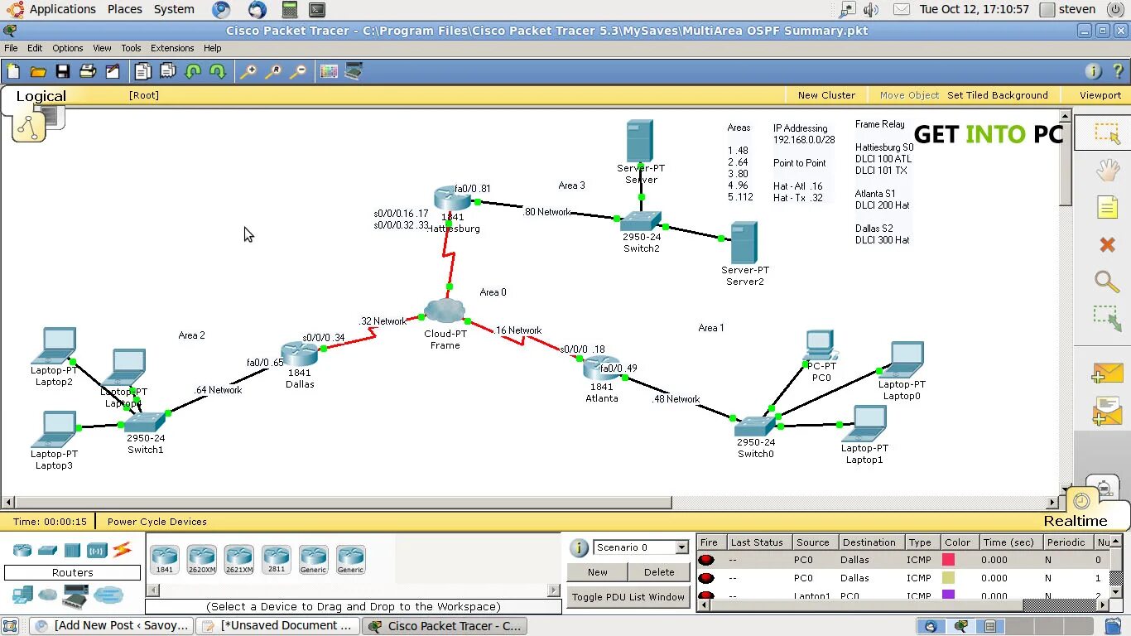This screenshot has width=1131, height=636.
Task: Click the pink color swatch in PDU list
Action: coord(948,560)
